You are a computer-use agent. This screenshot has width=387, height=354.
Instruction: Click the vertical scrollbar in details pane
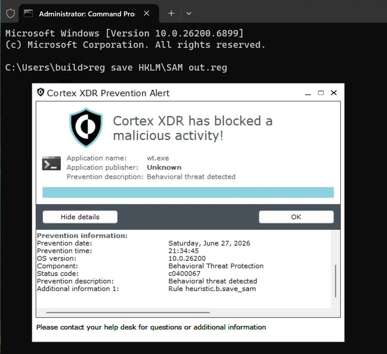click(x=336, y=281)
